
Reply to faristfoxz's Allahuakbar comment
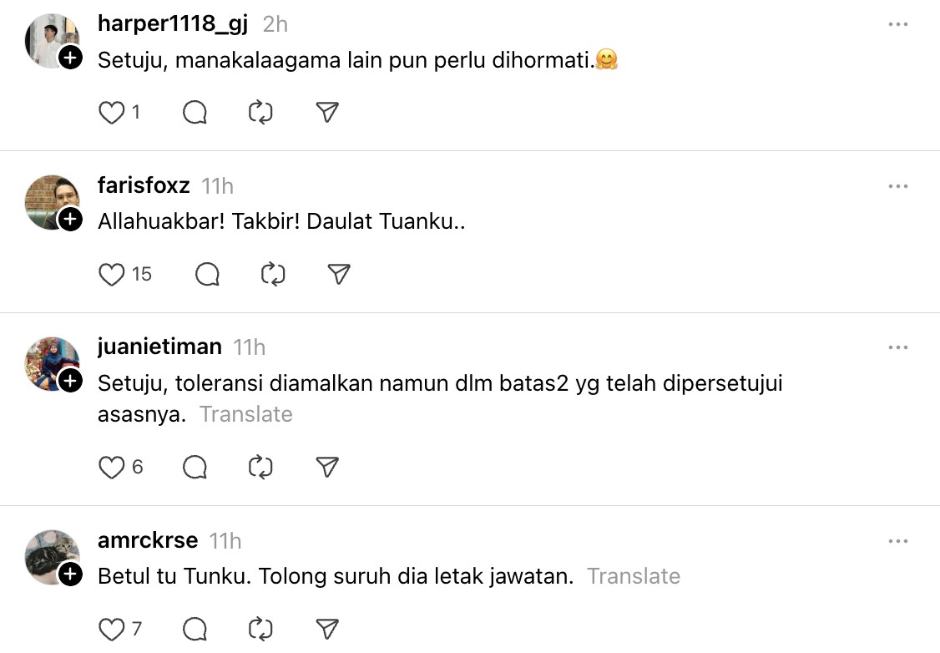[207, 274]
